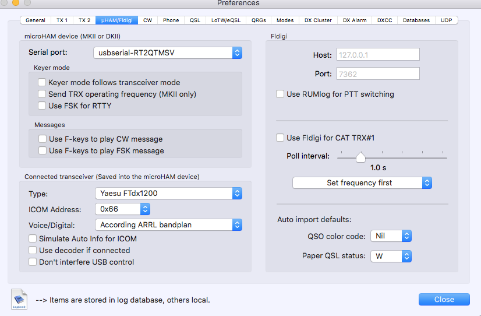This screenshot has width=481, height=316.
Task: Click the Poll interval slider knob
Action: 360,157
